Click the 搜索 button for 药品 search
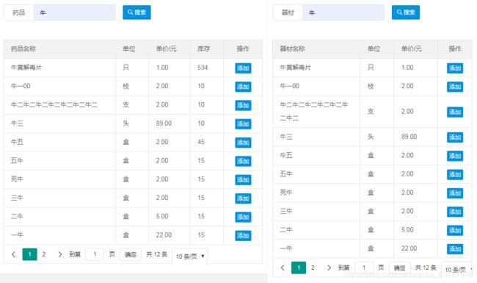Screen dimensions: 477x283 [x=136, y=12]
